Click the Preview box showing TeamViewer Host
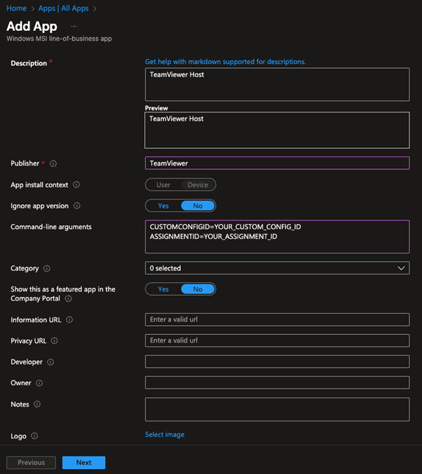 (x=277, y=131)
